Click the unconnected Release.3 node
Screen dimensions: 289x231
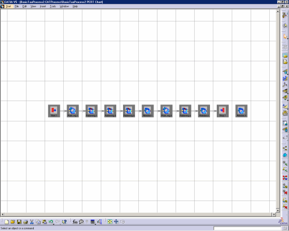pos(242,111)
